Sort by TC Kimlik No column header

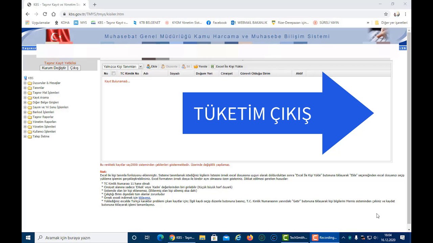tap(130, 73)
